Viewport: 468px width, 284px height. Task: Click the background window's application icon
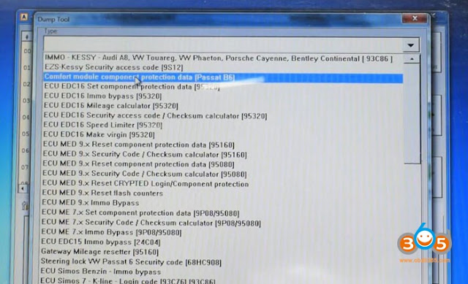(x=24, y=17)
